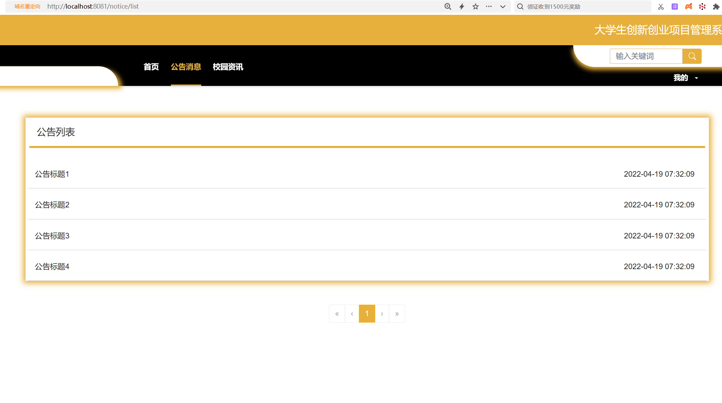Go to 首页 navigation tab
Screen dimensions: 722x403
(x=151, y=67)
